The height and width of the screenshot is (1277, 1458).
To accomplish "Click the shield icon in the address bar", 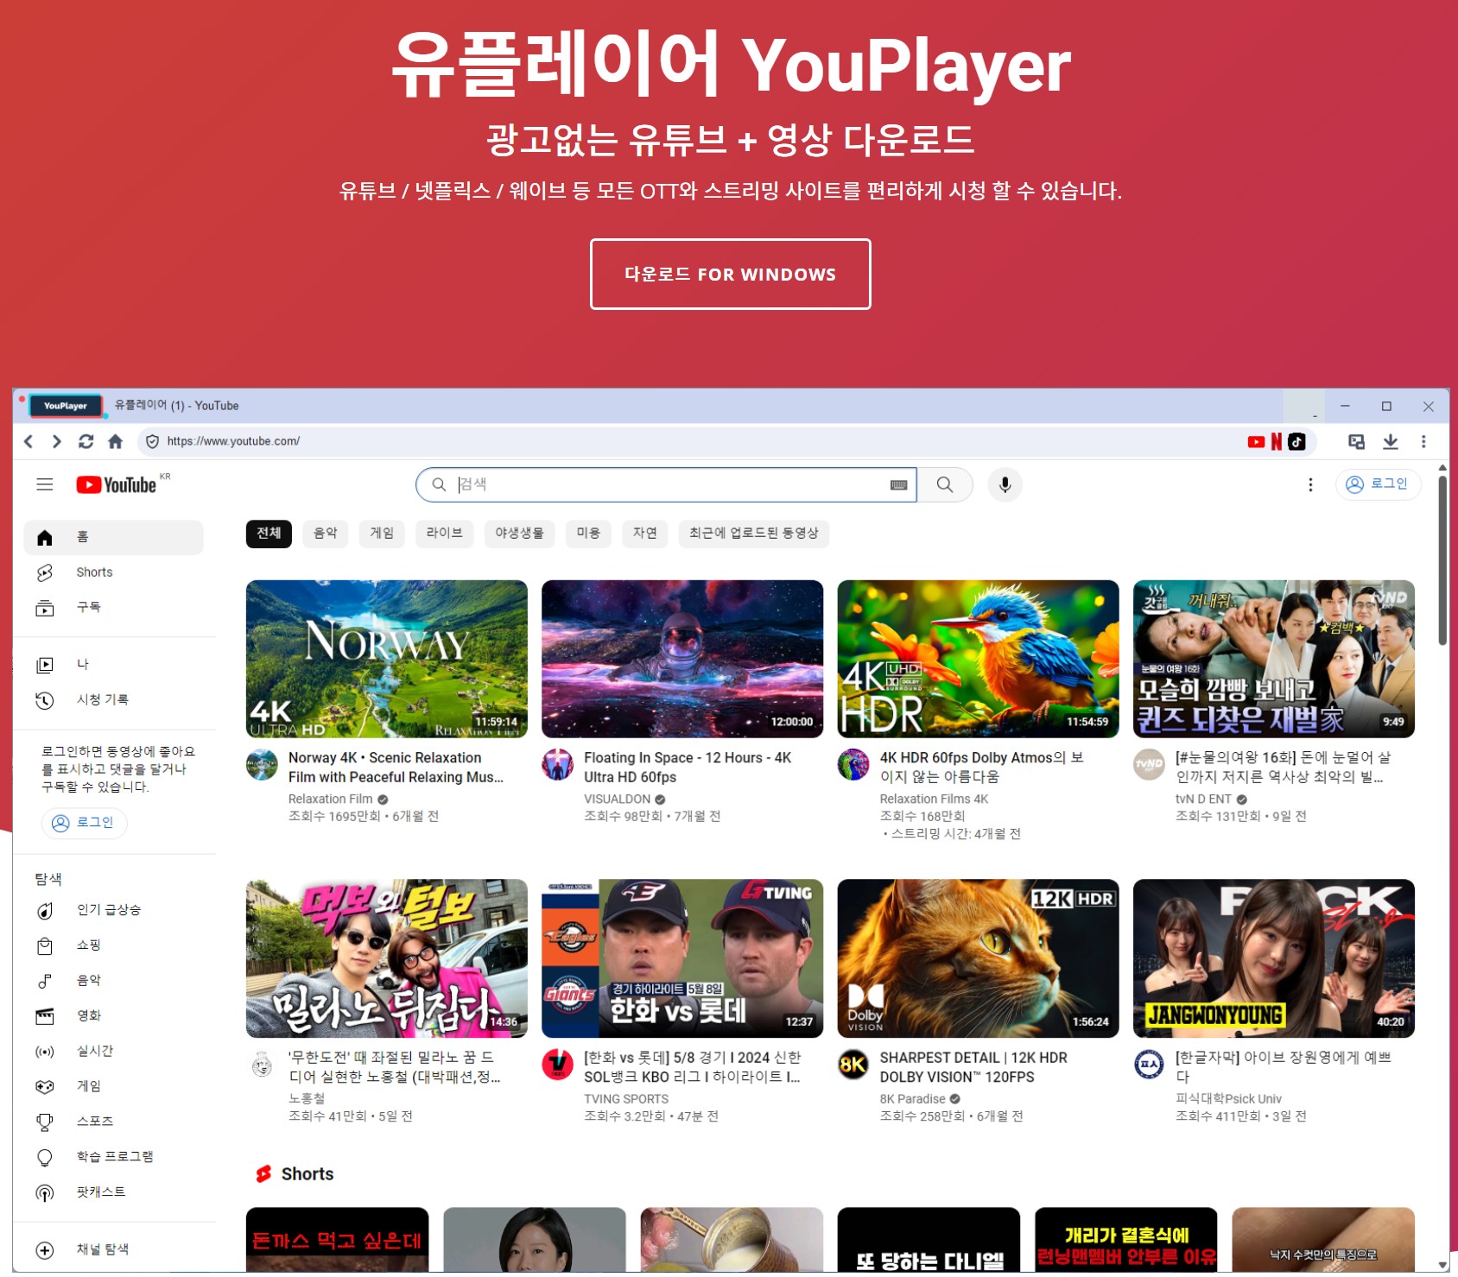I will point(152,441).
